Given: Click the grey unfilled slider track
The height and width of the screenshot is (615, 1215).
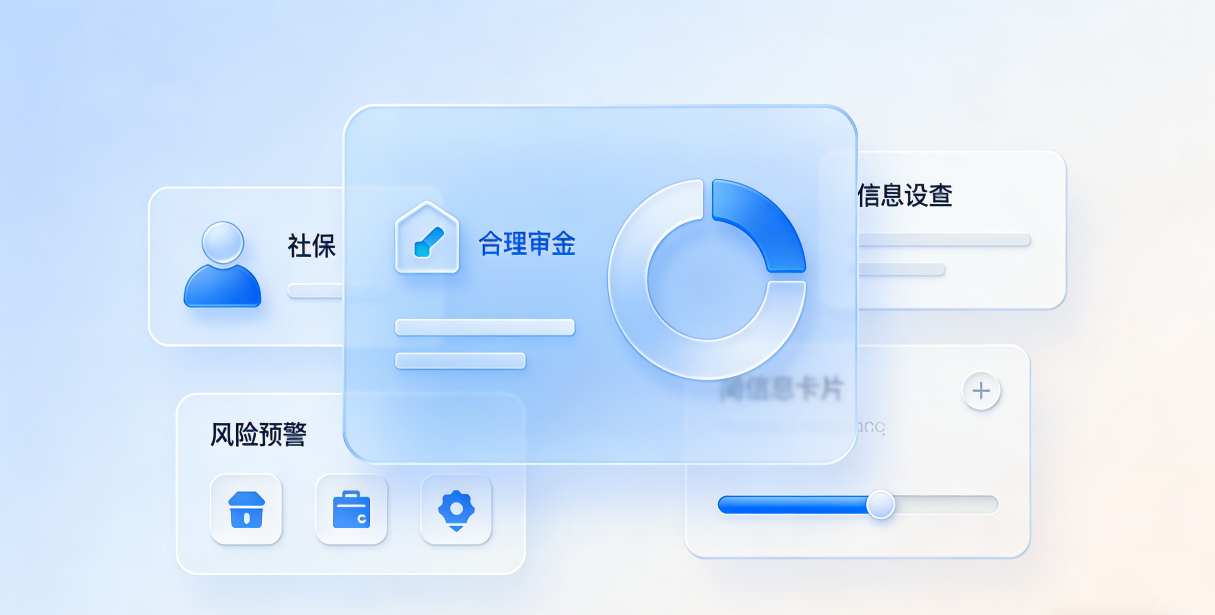Looking at the screenshot, I should [946, 505].
